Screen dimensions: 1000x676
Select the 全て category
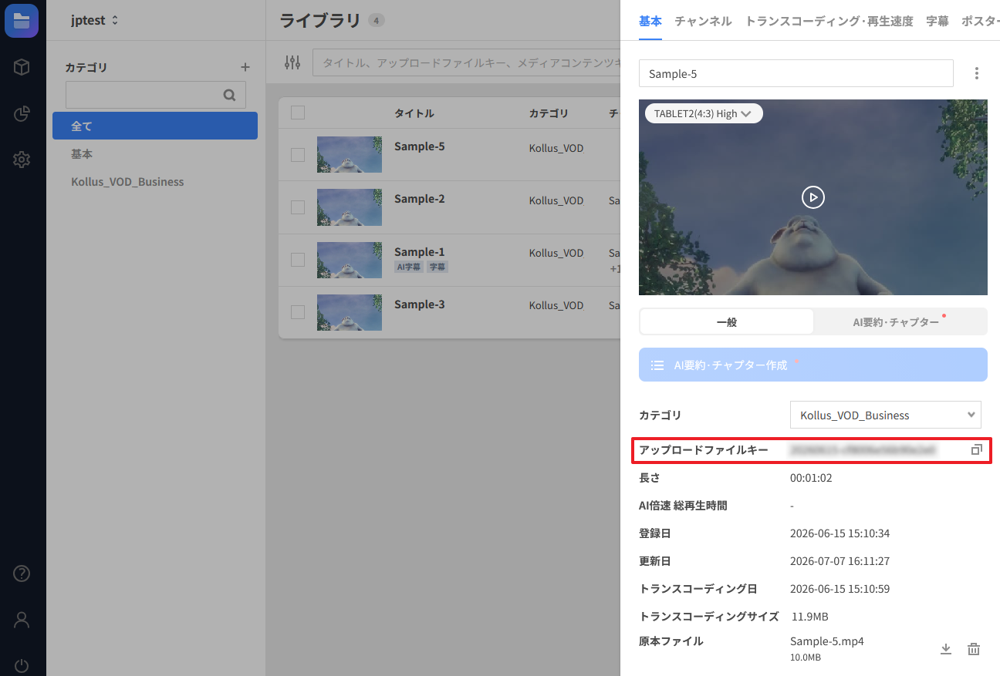pyautogui.click(x=155, y=126)
